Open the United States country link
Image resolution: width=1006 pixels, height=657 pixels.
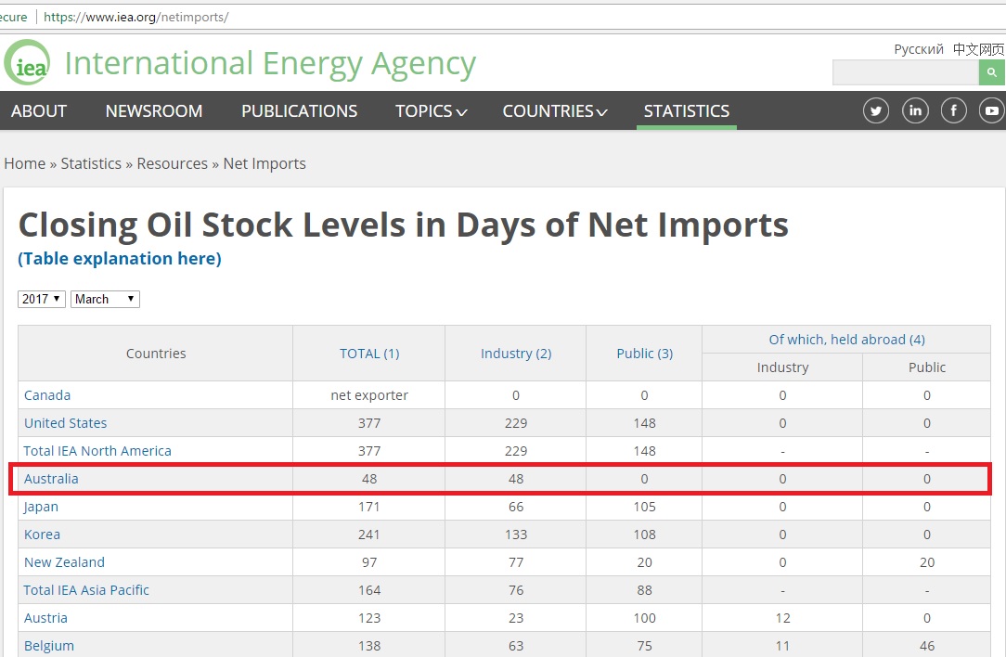tap(66, 423)
